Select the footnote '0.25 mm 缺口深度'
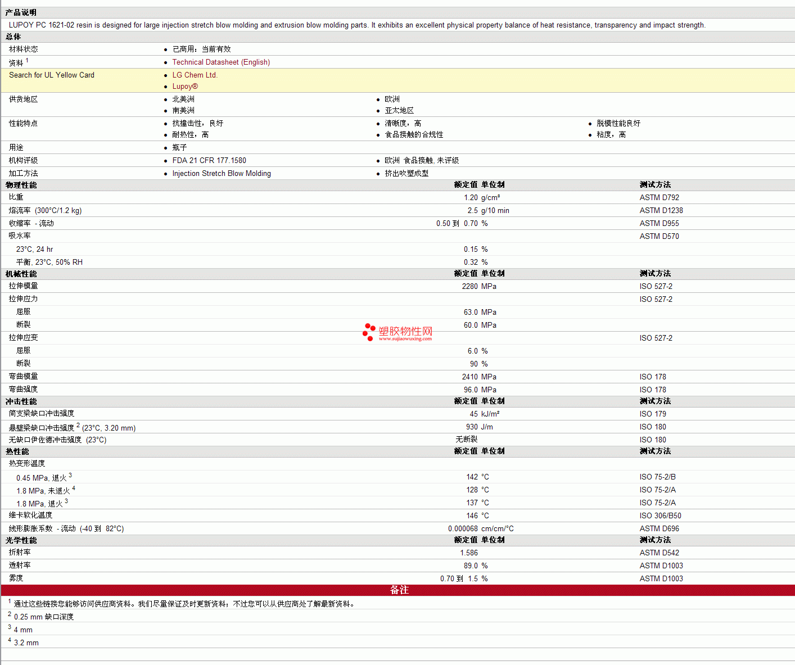 44,617
